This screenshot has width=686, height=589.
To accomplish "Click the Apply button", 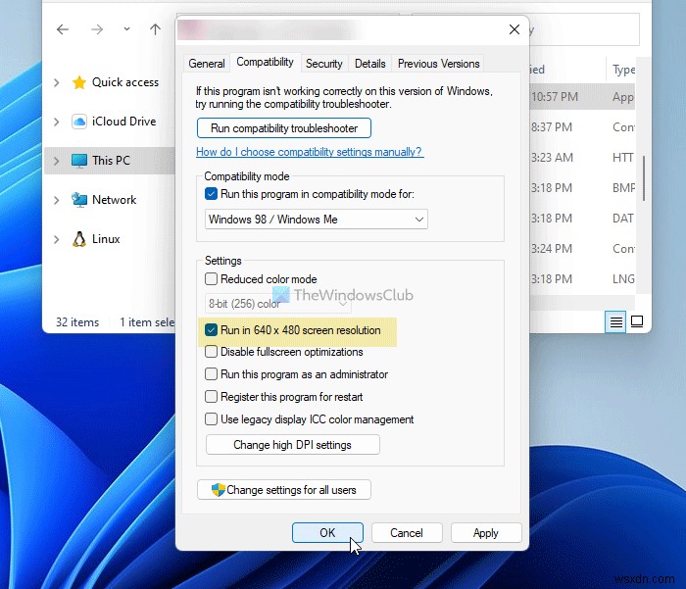I will pyautogui.click(x=486, y=532).
